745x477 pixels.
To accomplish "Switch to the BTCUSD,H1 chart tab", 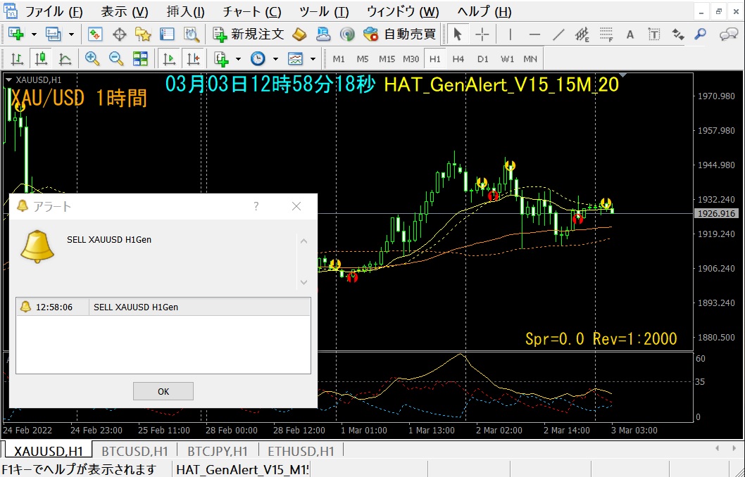I will (135, 451).
